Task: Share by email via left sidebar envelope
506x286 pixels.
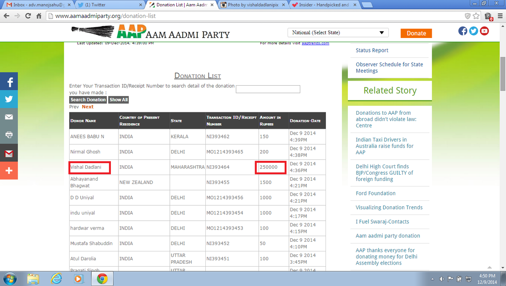Action: coord(9,117)
